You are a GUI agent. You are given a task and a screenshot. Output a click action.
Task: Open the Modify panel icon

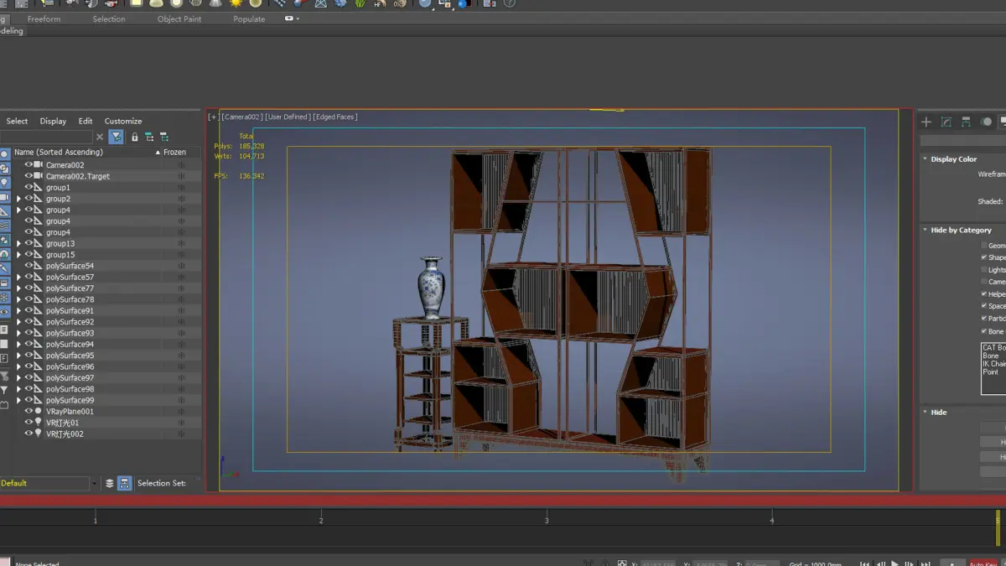(x=946, y=122)
